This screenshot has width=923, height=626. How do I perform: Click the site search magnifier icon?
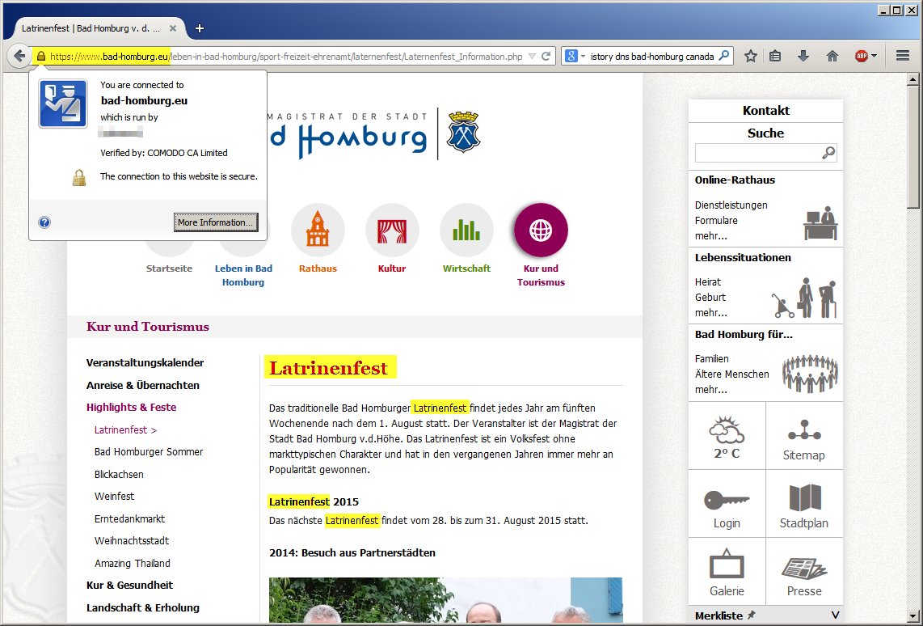(828, 153)
